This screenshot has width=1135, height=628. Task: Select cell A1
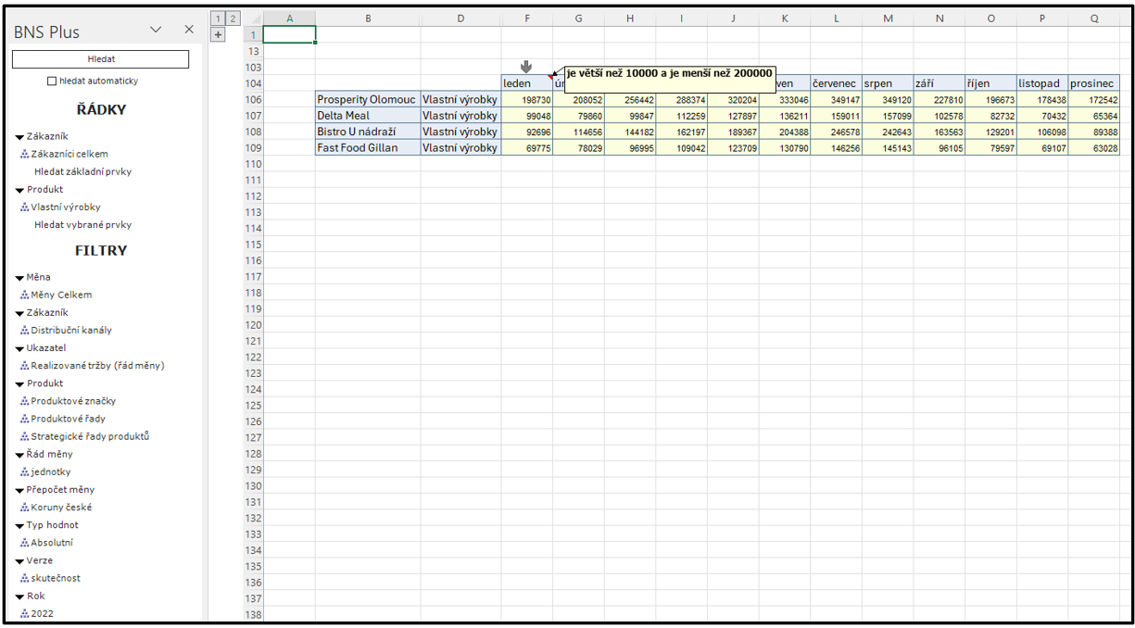290,34
